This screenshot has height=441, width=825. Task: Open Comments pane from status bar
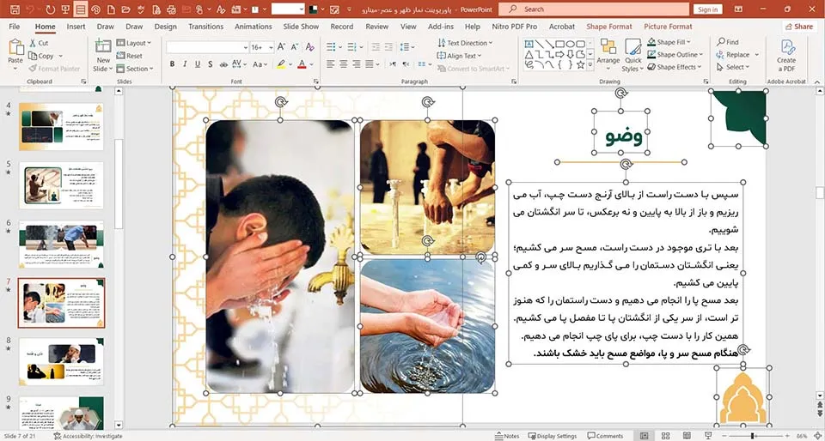tap(606, 436)
